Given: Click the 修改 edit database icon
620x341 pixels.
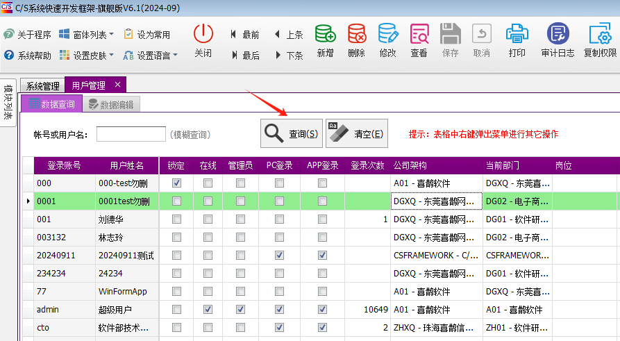Looking at the screenshot, I should [388, 34].
